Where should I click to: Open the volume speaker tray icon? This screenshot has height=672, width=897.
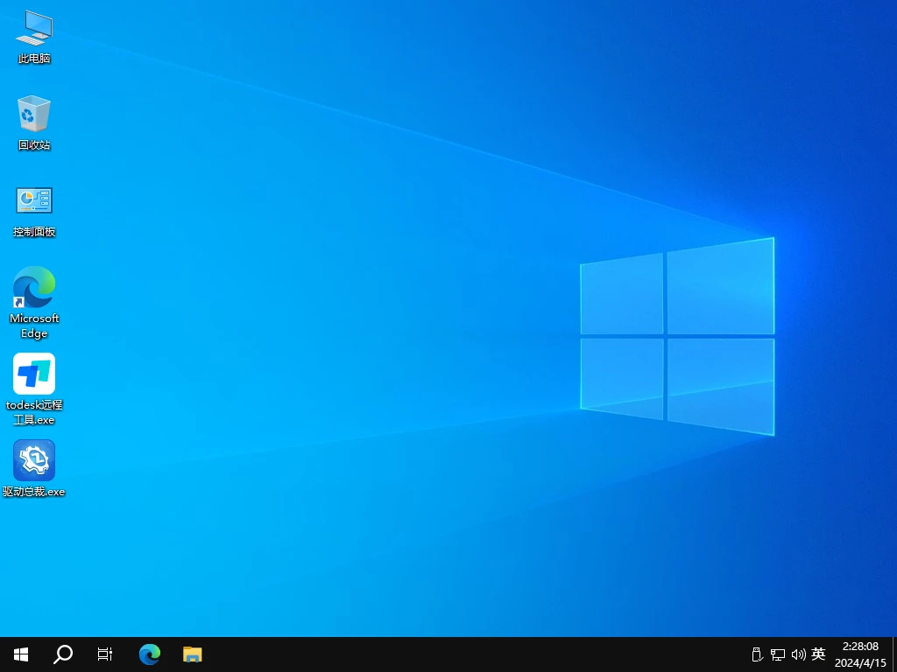pyautogui.click(x=799, y=654)
